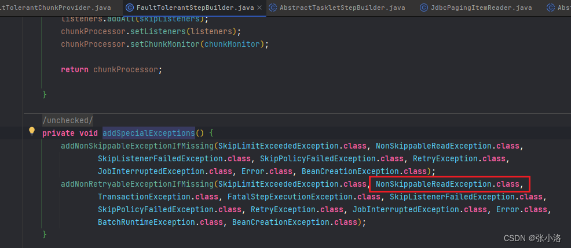Click the void keyword

89,133
